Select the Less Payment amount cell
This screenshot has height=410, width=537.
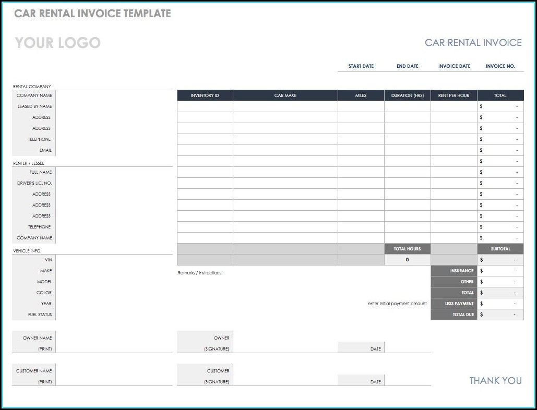[x=500, y=304]
